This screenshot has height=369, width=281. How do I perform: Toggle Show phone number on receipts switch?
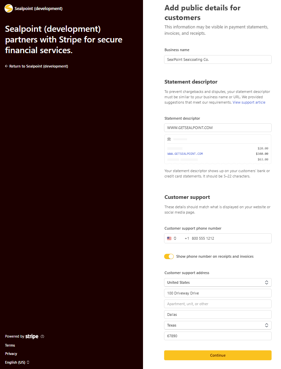tap(169, 256)
